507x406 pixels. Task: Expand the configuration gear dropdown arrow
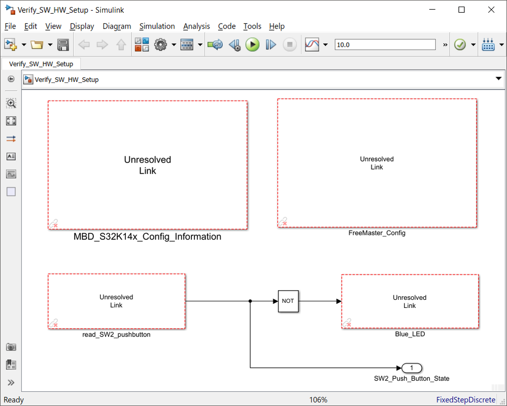pyautogui.click(x=174, y=45)
